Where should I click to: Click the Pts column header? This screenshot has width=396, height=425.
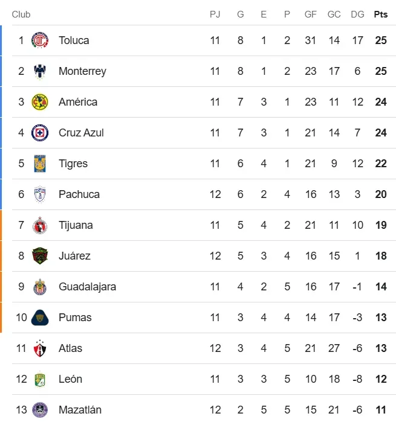pyautogui.click(x=381, y=14)
